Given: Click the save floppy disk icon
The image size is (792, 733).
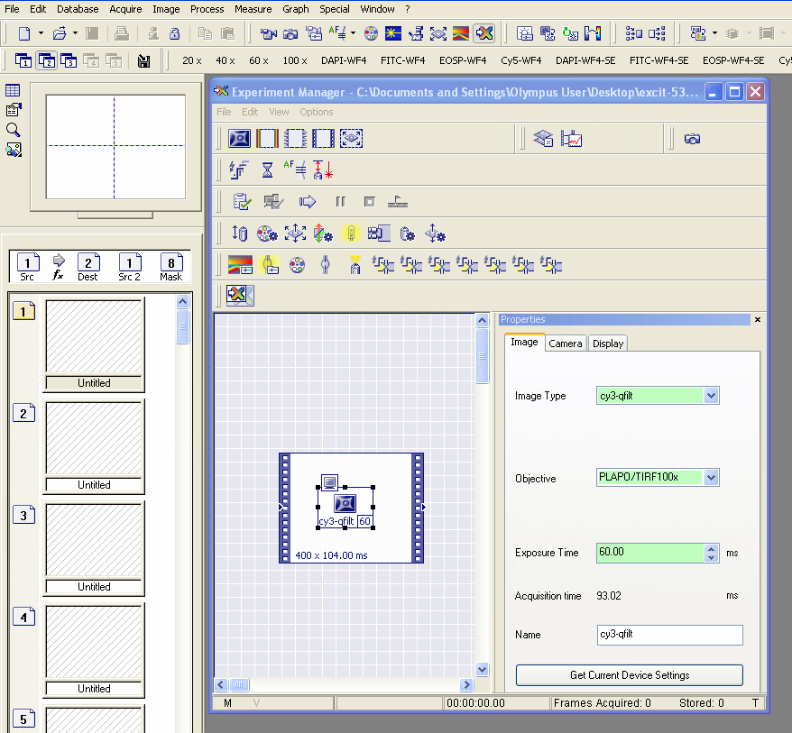Looking at the screenshot, I should click(x=143, y=61).
